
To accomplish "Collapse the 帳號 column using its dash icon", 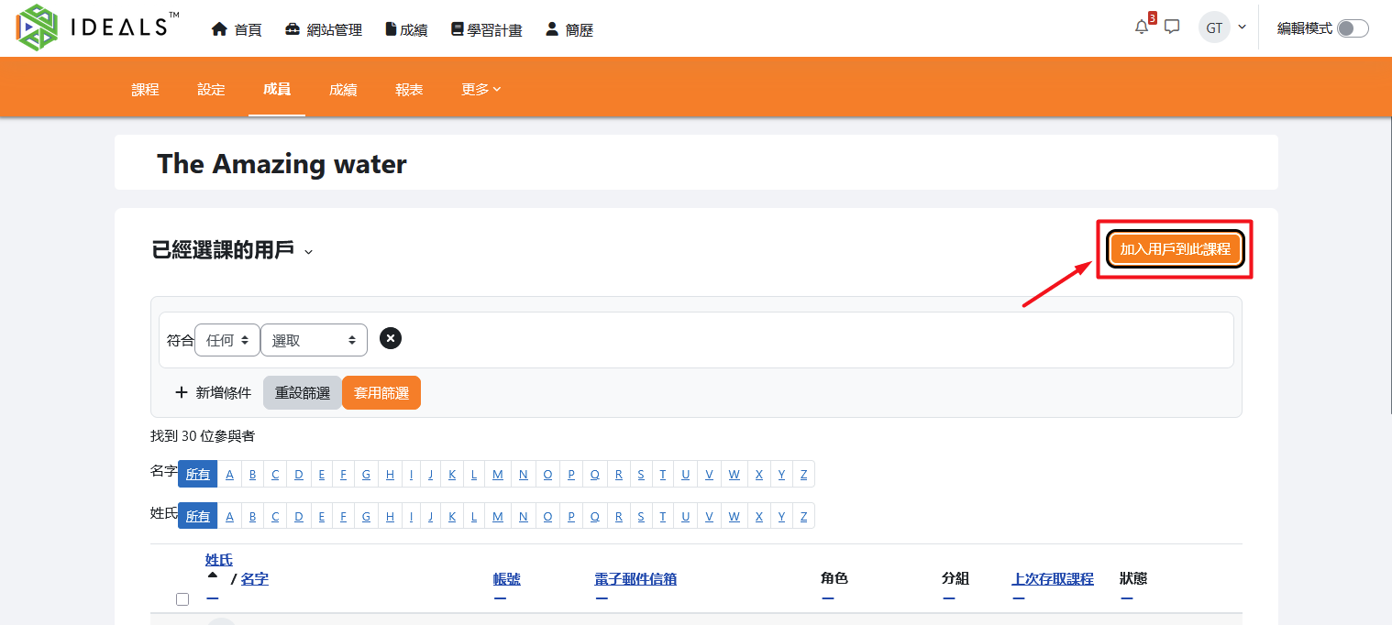I will click(x=501, y=598).
